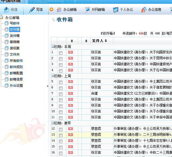This screenshot has width=172, height=157.
Task: Open mail 13 about 二十三局徐明新
Action: tap(143, 135)
